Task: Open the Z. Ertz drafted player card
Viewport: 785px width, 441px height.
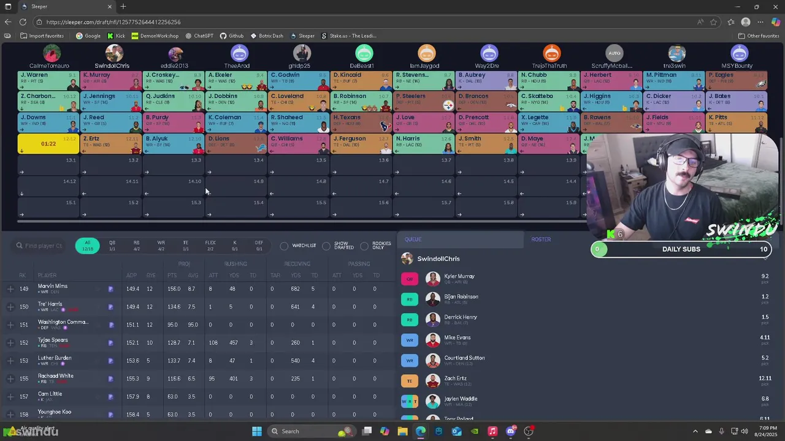Action: (x=111, y=143)
